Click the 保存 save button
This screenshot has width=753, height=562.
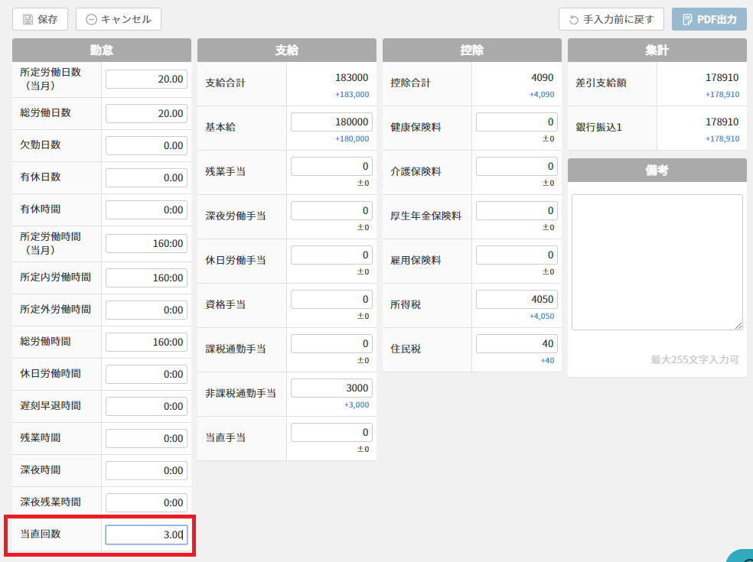click(41, 19)
